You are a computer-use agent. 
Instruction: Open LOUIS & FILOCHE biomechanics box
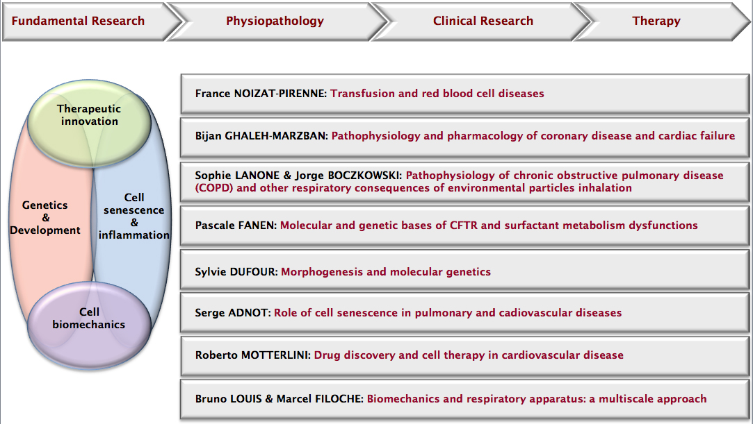pyautogui.click(x=464, y=399)
